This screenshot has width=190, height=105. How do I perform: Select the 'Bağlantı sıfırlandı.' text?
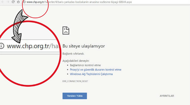coord(73,54)
